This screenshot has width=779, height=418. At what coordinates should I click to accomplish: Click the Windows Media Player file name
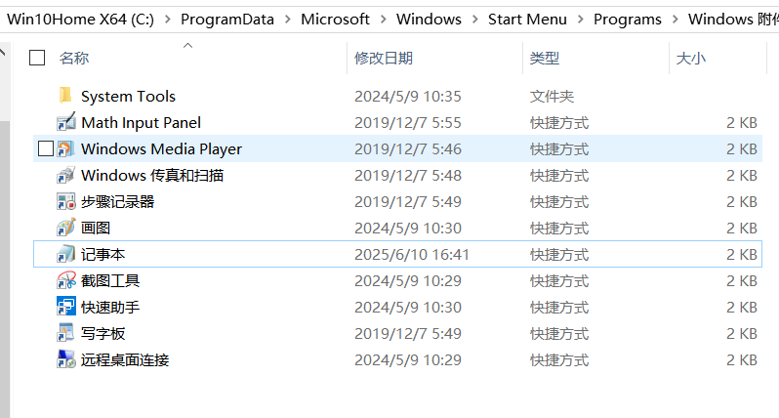(x=161, y=148)
